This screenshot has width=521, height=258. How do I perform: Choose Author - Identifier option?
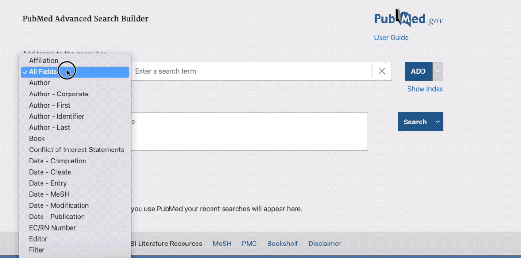click(75, 116)
